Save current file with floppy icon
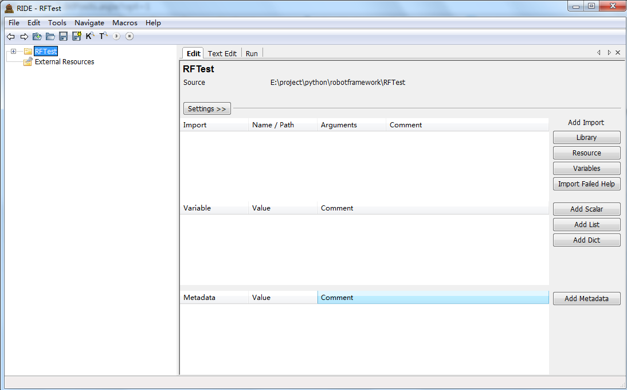This screenshot has width=627, height=390. [x=63, y=36]
